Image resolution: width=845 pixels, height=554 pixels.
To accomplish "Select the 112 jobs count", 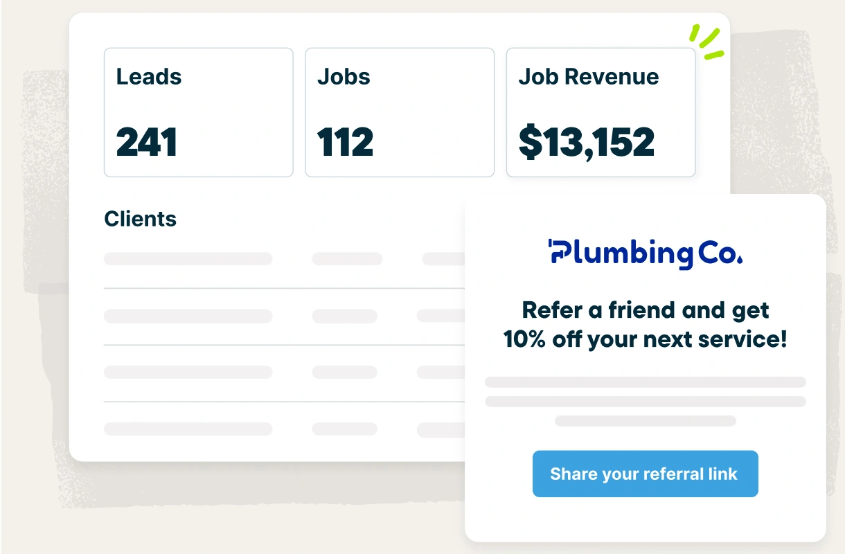I will coord(345,142).
